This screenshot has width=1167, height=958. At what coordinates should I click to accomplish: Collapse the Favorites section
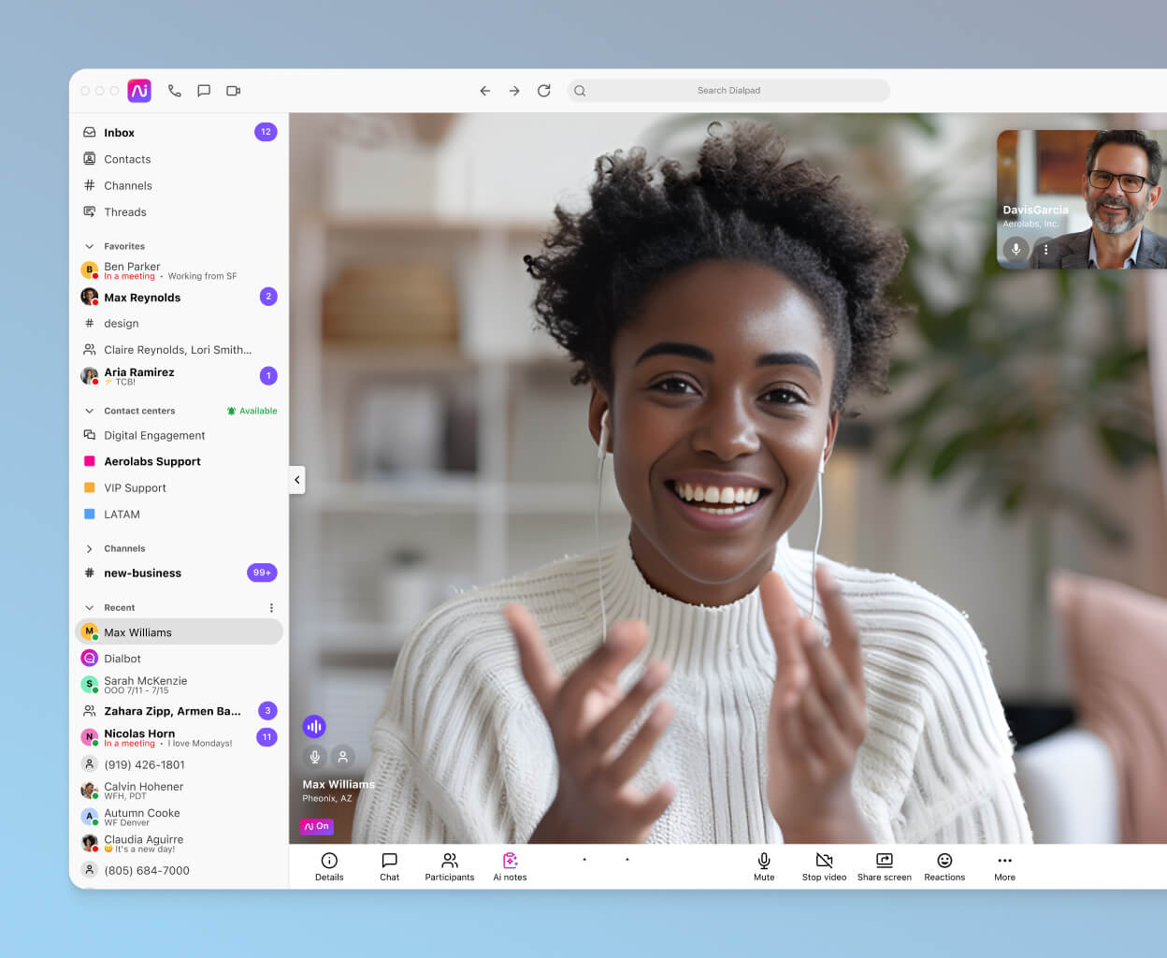[x=89, y=246]
